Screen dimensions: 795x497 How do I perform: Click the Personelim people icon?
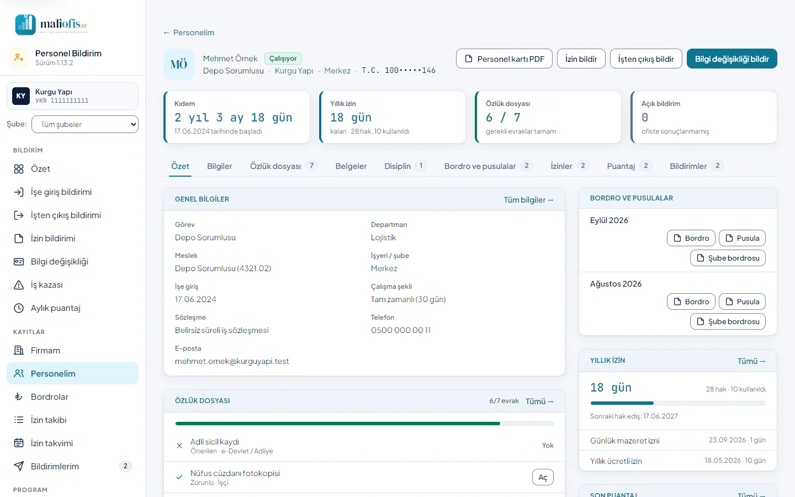19,374
